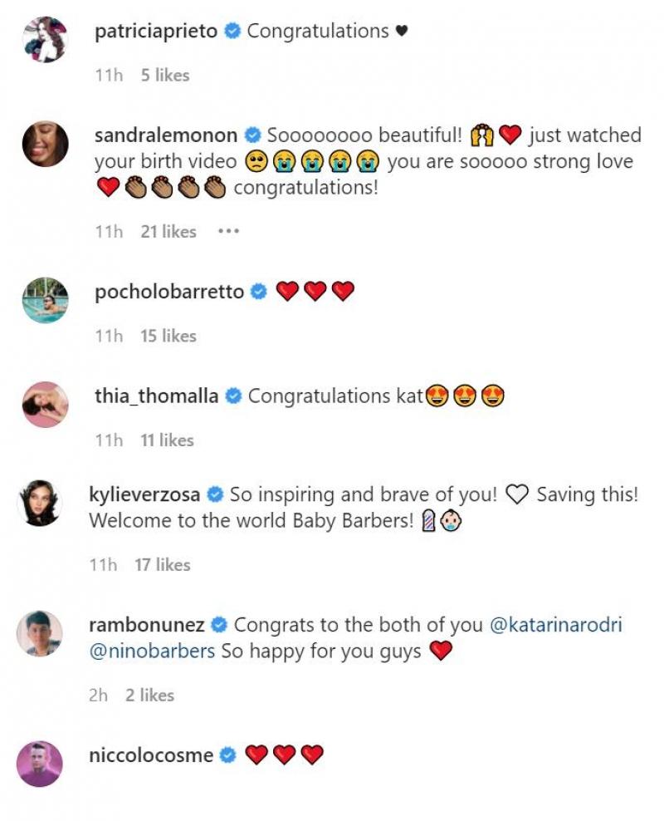Click the verified badge next to patriciaprieto
The width and height of the screenshot is (664, 821).
[233, 32]
